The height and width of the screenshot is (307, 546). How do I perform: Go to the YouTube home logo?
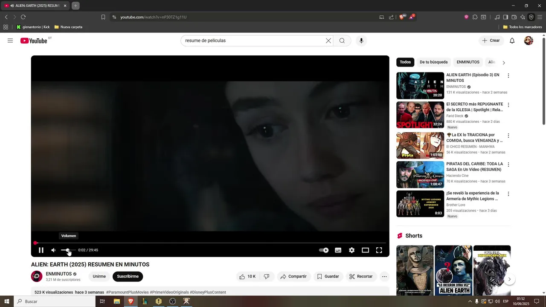point(34,41)
